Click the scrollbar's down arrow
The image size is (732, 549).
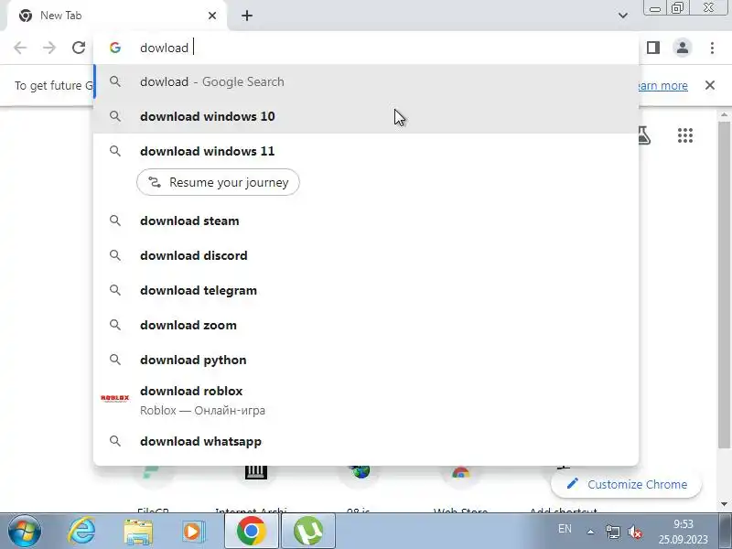click(724, 504)
